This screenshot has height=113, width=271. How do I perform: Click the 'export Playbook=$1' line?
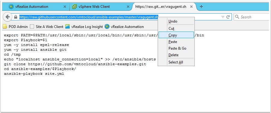point(26,40)
